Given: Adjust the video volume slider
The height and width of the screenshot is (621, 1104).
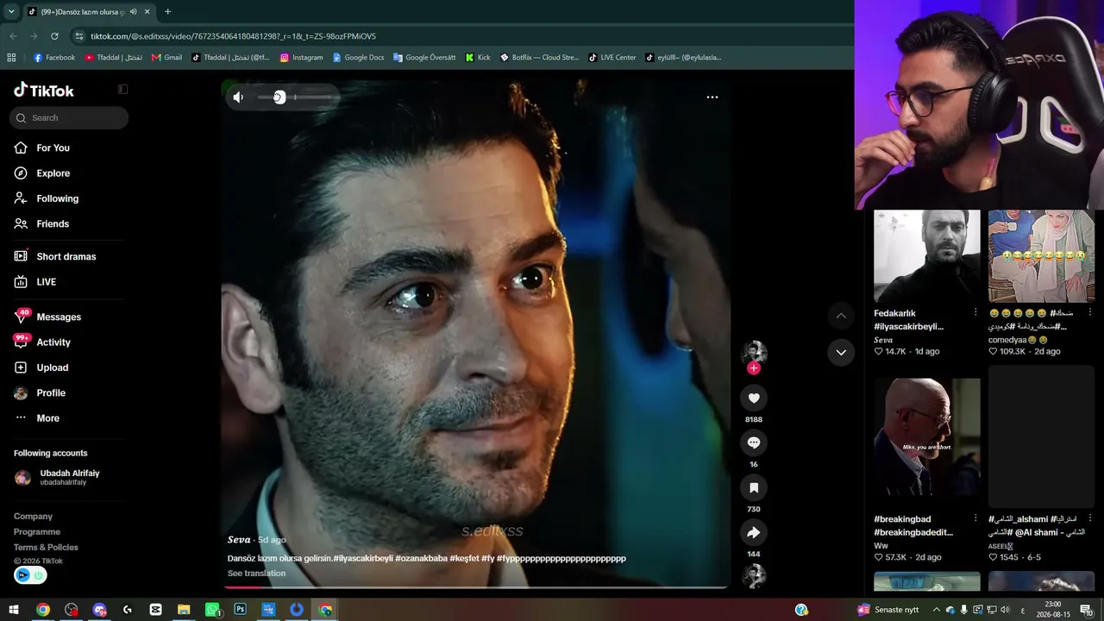Looking at the screenshot, I should [295, 97].
